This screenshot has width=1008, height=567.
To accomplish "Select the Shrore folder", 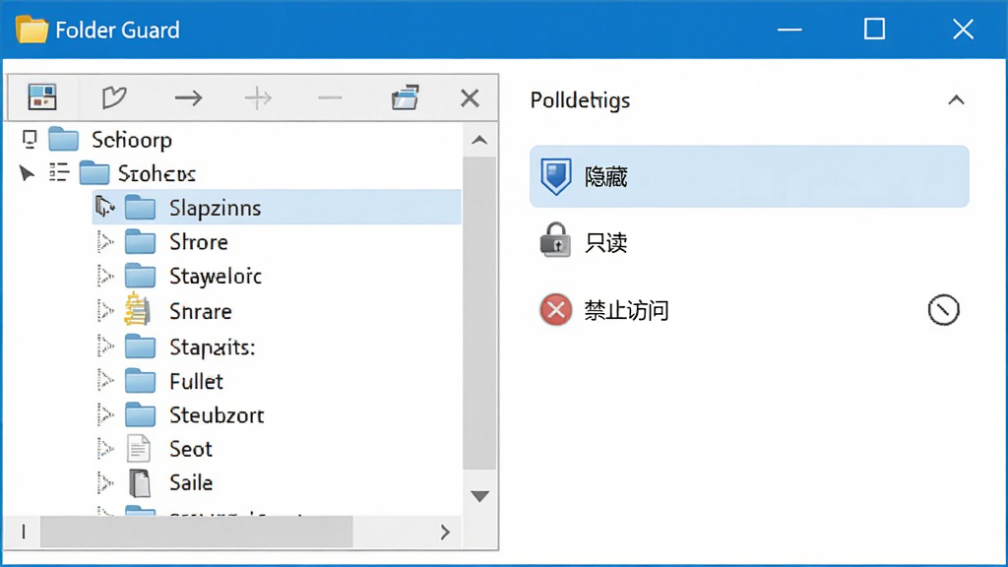I will pyautogui.click(x=176, y=242).
